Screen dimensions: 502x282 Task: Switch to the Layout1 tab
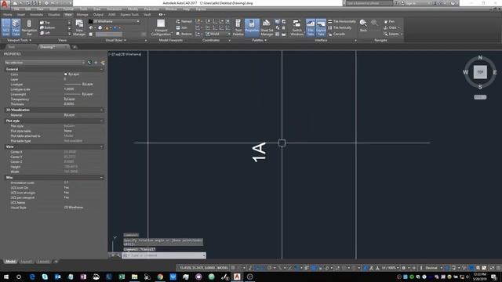(26, 262)
